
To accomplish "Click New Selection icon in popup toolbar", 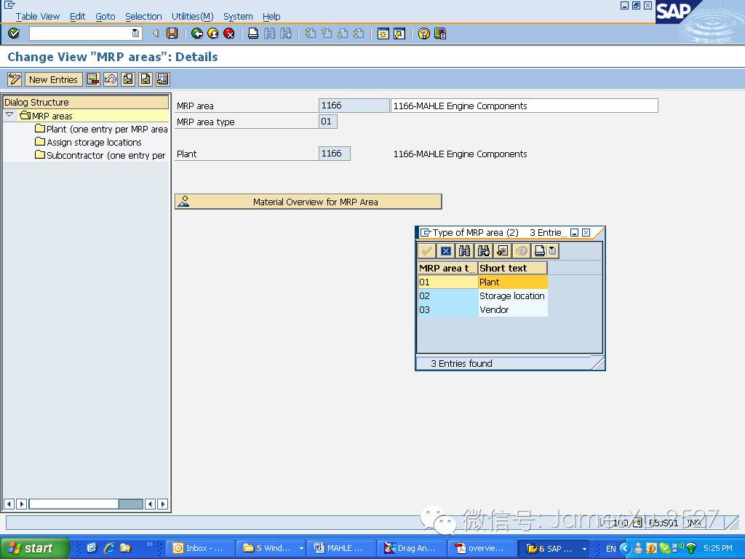I will click(x=503, y=250).
